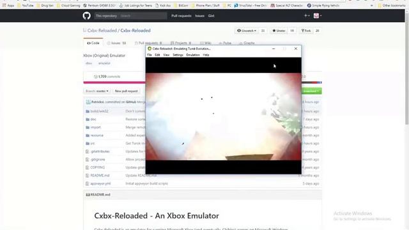Image resolution: width=409 pixels, height=230 pixels.
Task: Click the file icon beside appveyor.yml
Action: (x=88, y=184)
